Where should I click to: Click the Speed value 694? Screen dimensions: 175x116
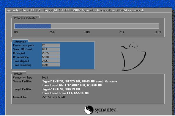click(x=51, y=49)
